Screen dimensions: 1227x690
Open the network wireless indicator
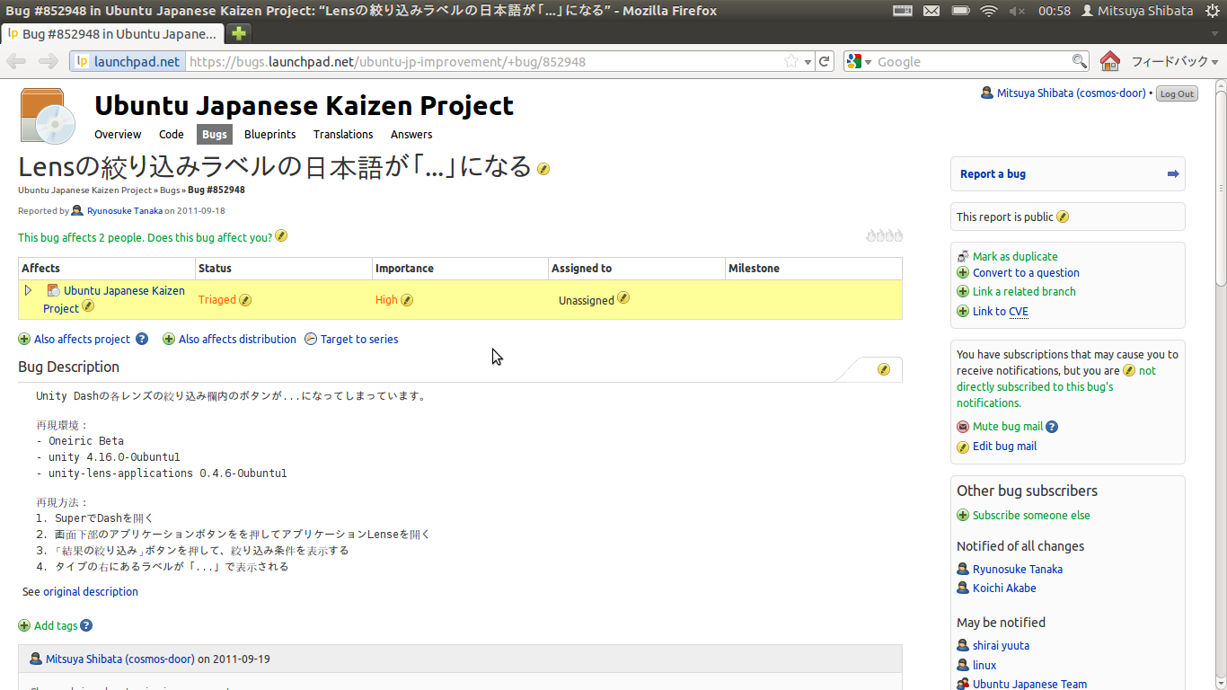click(989, 11)
